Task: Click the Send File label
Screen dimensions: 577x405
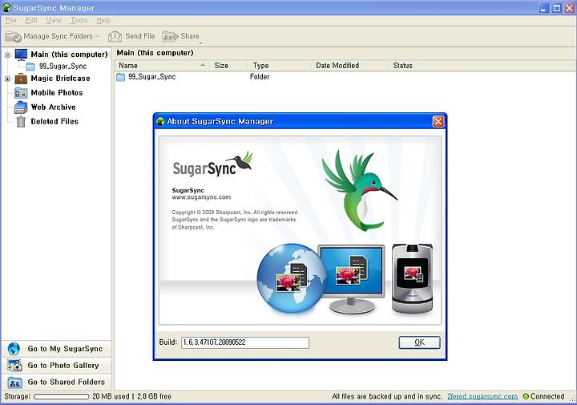Action: 139,36
